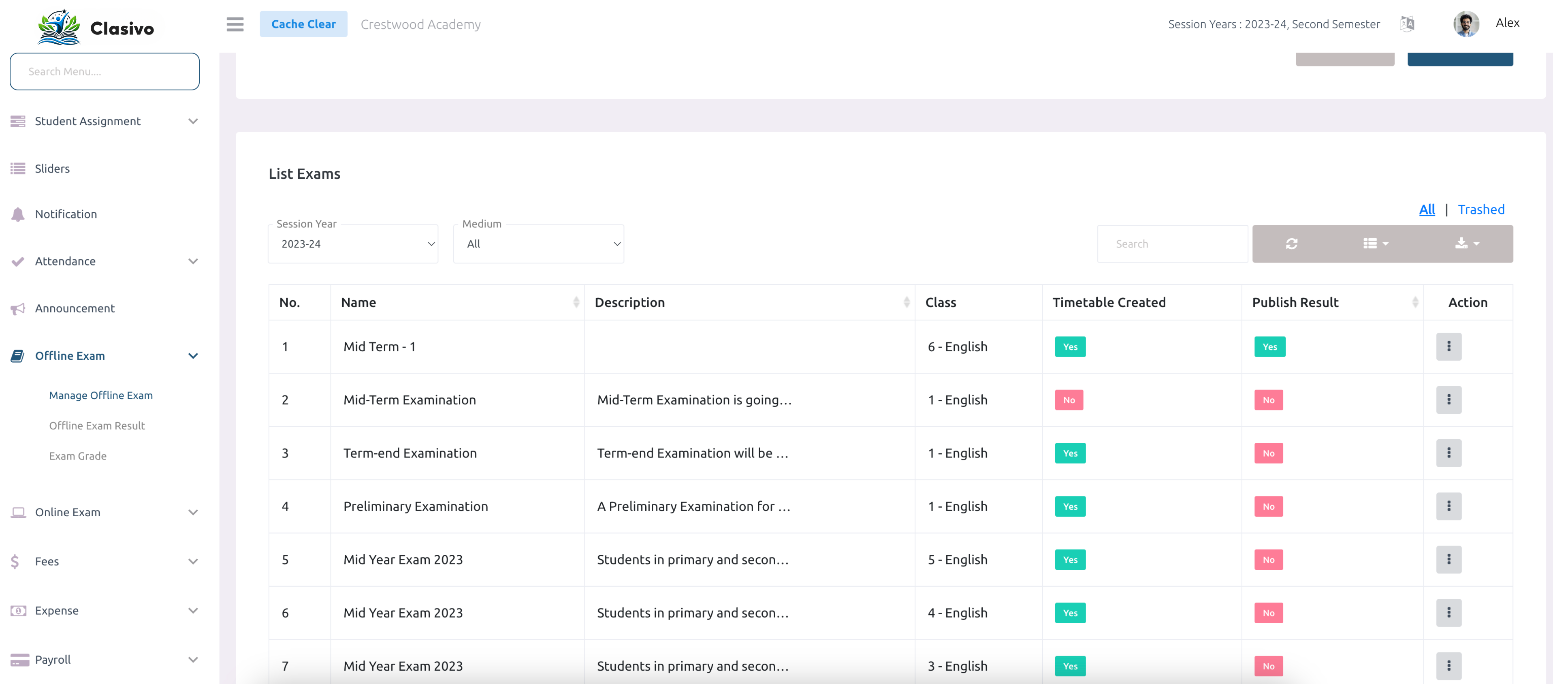Expand the Online Exam menu chevron
Viewport: 1553px width, 684px height.
[193, 512]
